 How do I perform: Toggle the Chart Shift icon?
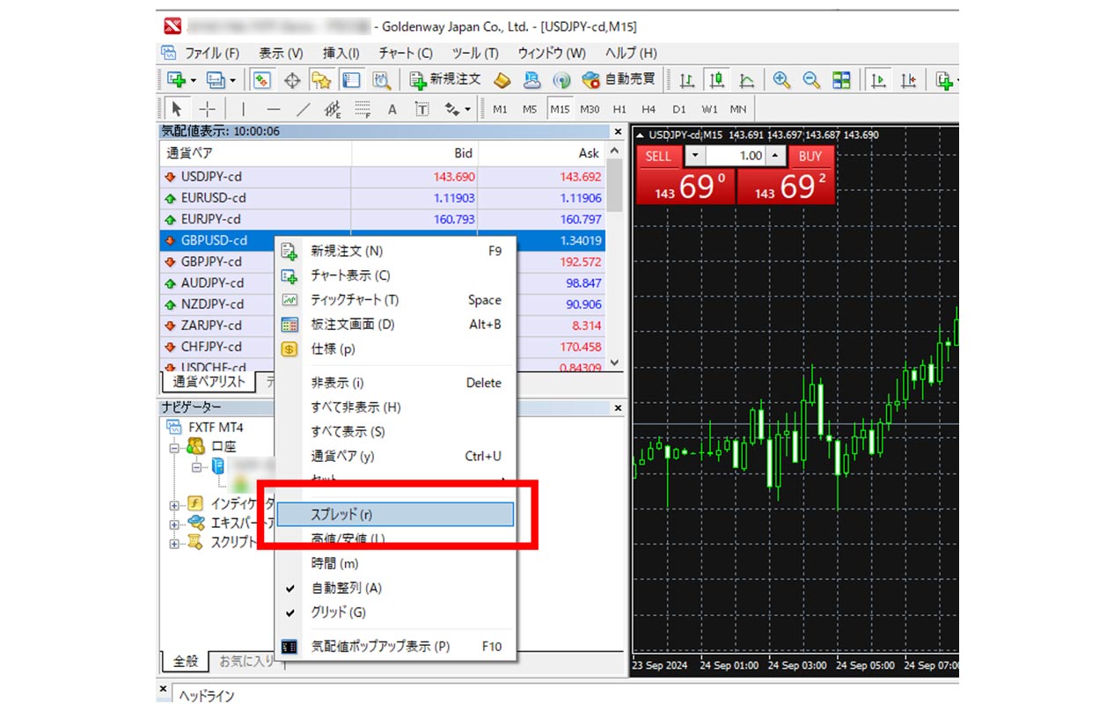tap(909, 80)
